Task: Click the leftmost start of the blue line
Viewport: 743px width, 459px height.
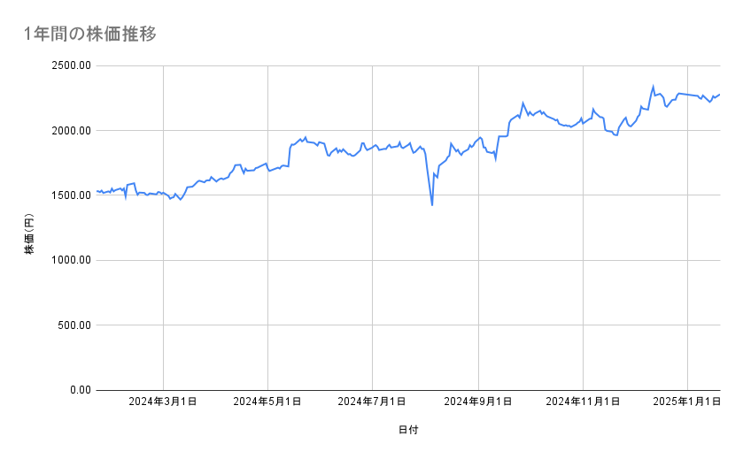Action: 97,191
